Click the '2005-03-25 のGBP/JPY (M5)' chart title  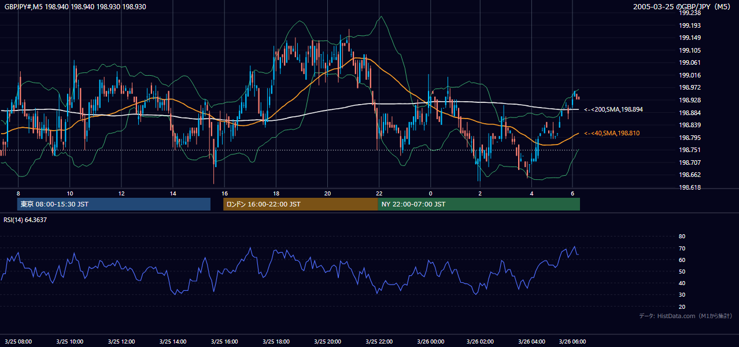point(683,6)
